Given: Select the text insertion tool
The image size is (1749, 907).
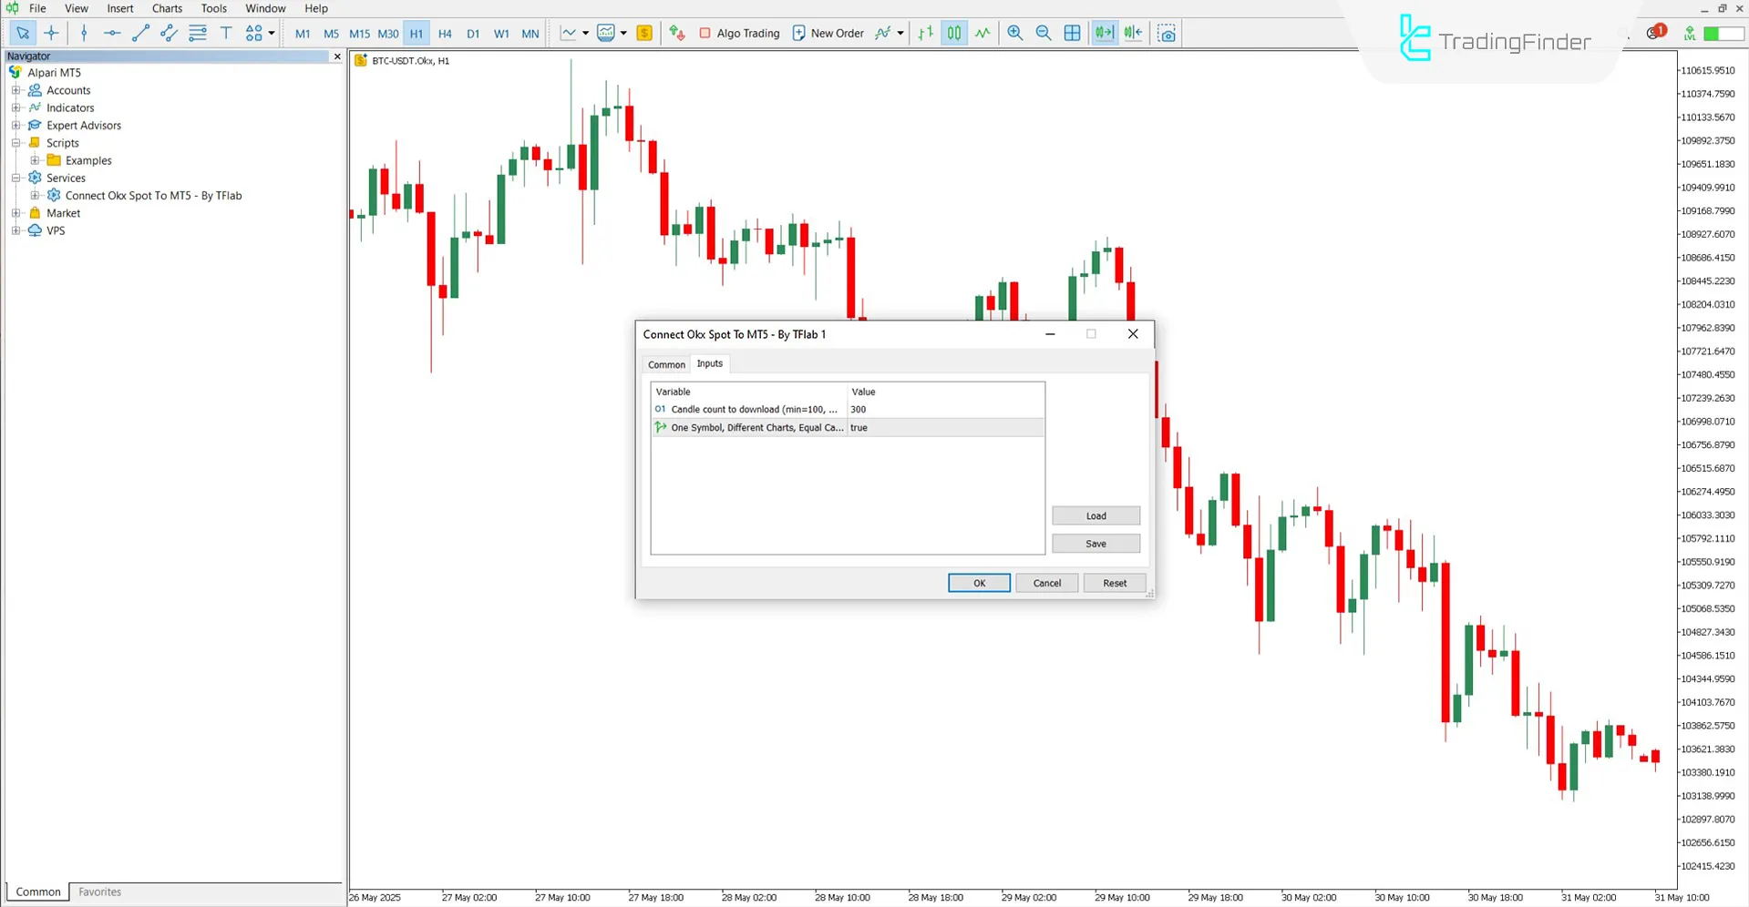Looking at the screenshot, I should [x=226, y=33].
